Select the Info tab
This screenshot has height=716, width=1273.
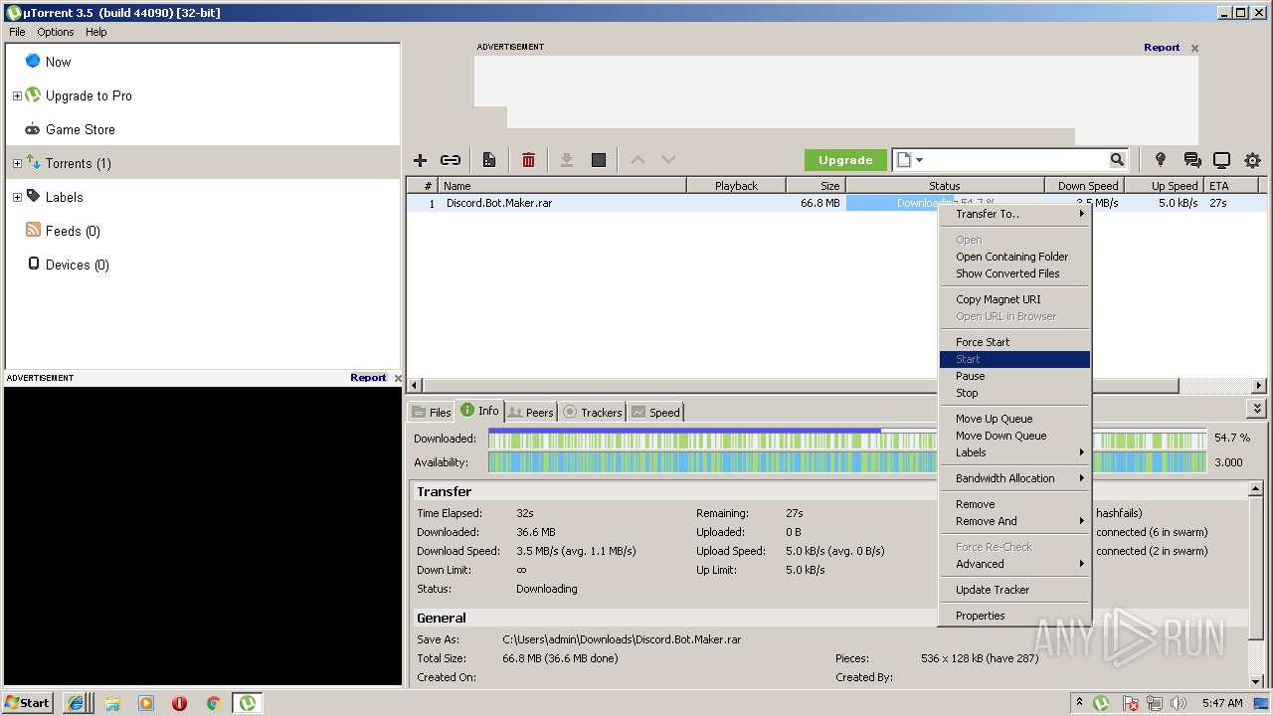479,411
